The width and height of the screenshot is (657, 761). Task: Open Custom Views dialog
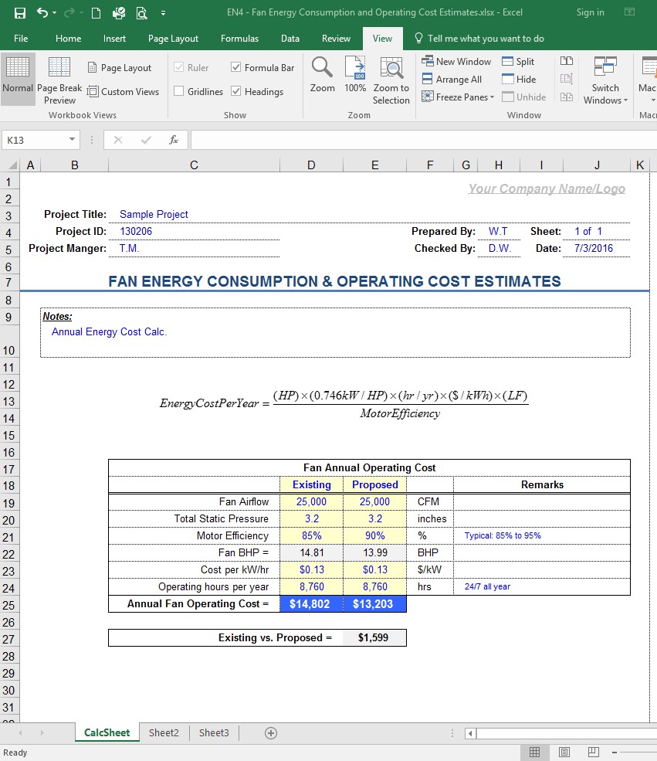[x=124, y=91]
